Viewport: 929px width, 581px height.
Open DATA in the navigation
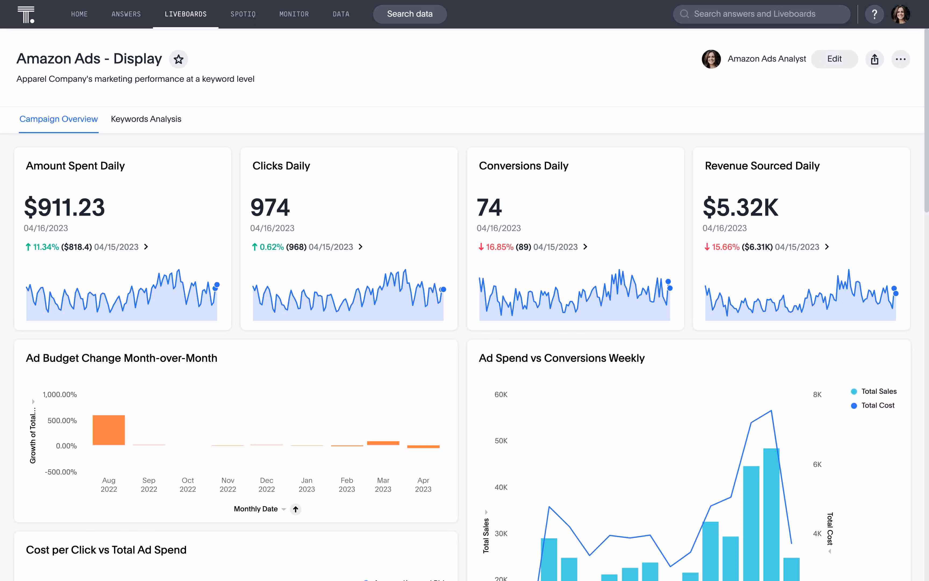tap(341, 14)
